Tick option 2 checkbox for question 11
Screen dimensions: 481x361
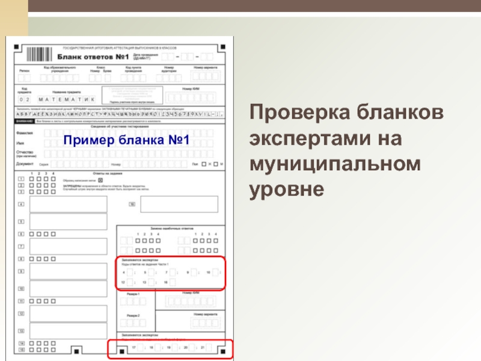click(39, 301)
